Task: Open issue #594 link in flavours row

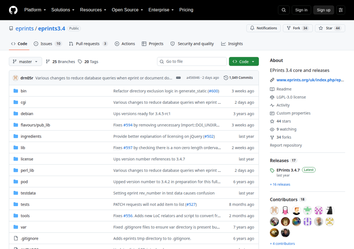Action: [128, 125]
